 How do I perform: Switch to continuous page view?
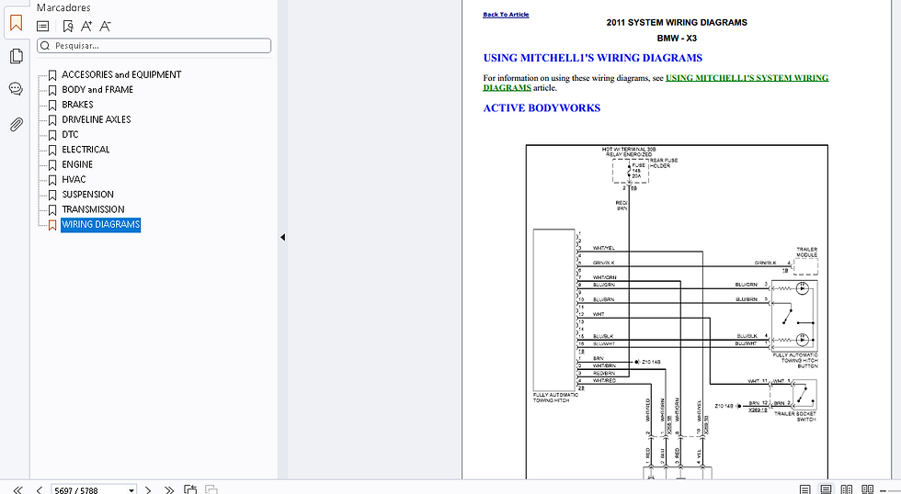pyautogui.click(x=826, y=489)
